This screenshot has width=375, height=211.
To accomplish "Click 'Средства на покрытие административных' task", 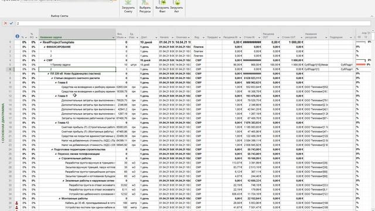I will [88, 136].
